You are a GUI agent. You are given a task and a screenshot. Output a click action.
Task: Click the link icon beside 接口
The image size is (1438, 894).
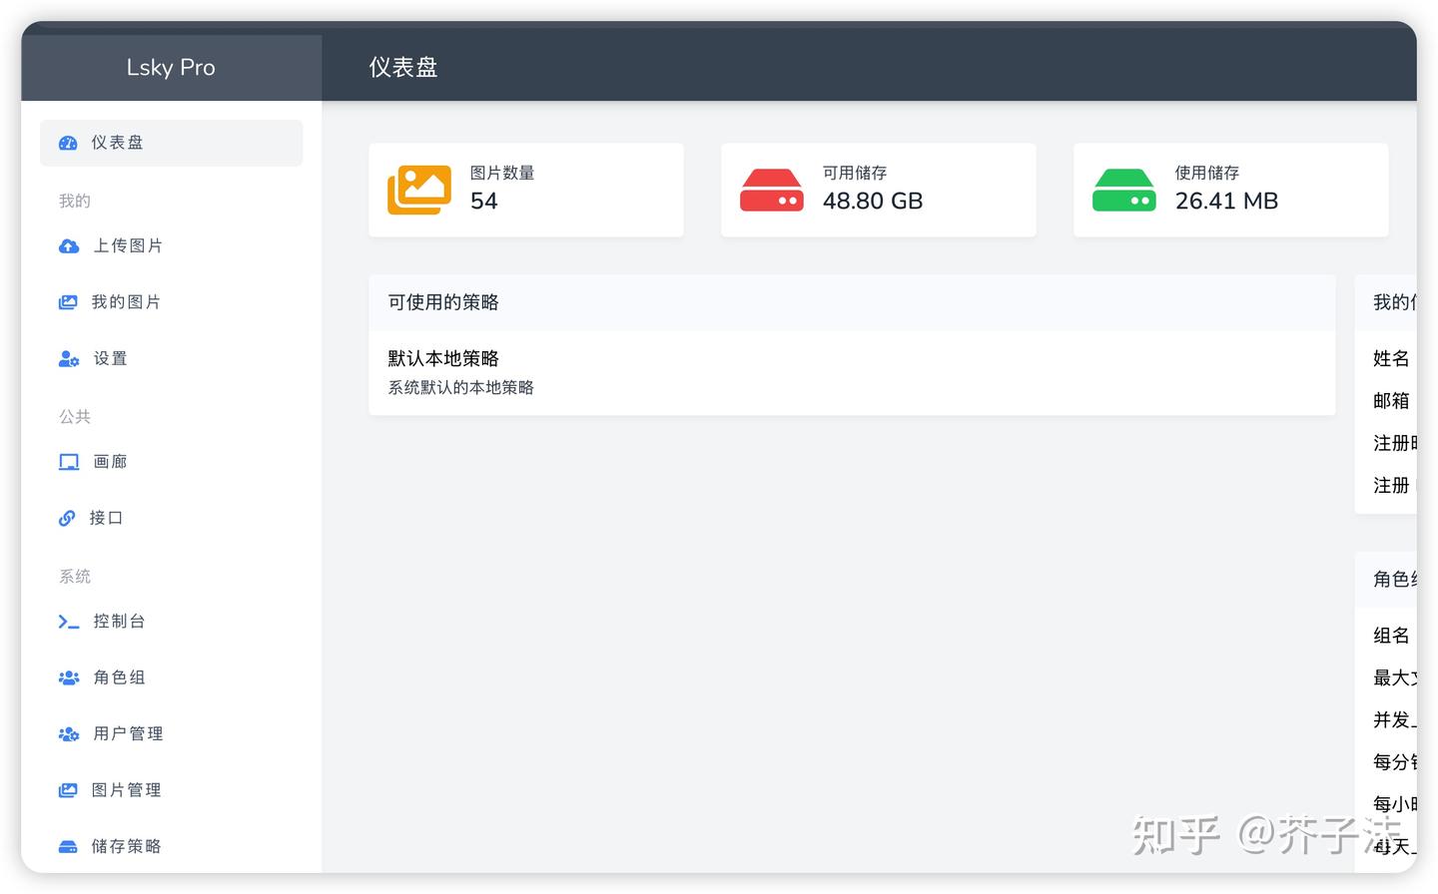pos(67,518)
